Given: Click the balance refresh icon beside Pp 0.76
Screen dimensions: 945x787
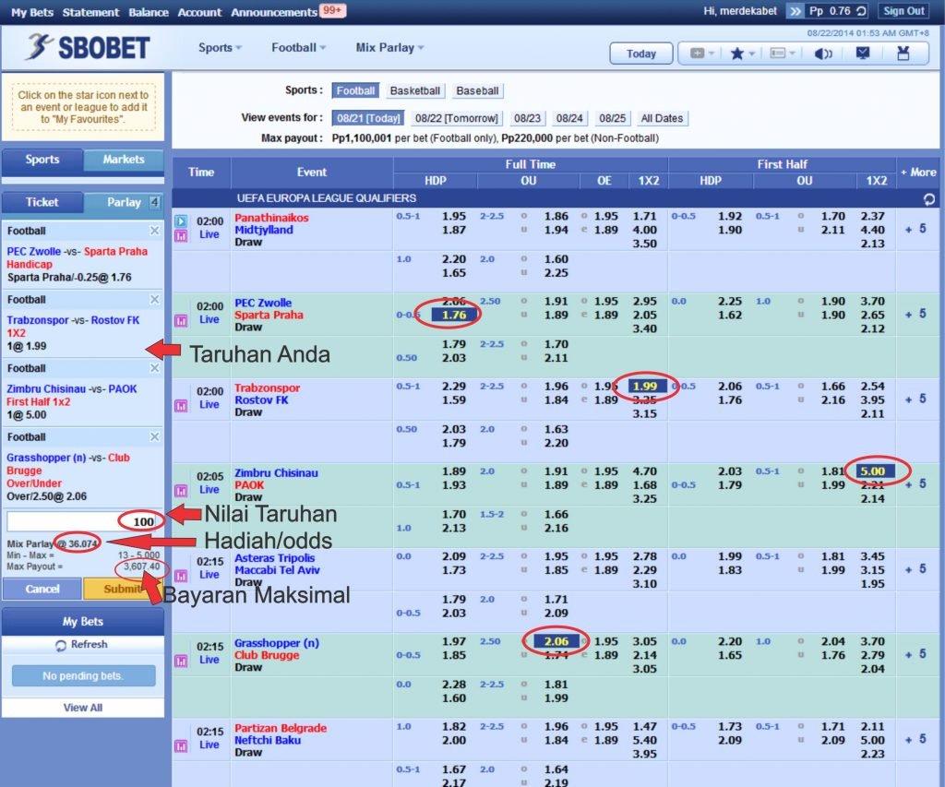Looking at the screenshot, I should coord(861,11).
